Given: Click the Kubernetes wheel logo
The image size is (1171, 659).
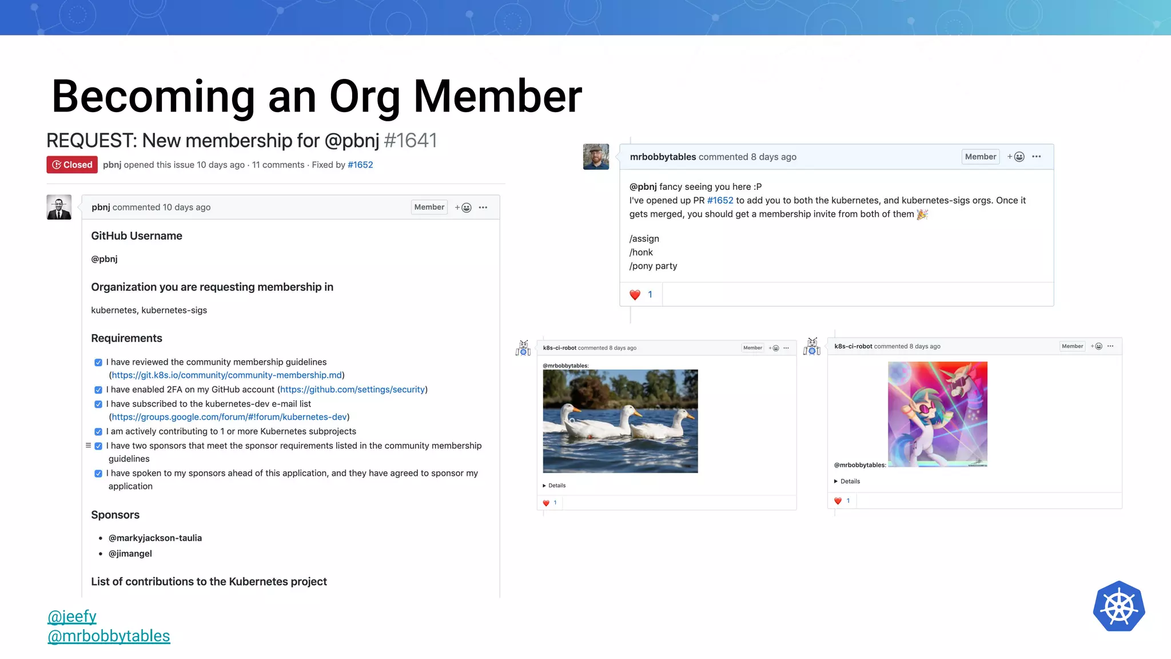Looking at the screenshot, I should (1119, 606).
